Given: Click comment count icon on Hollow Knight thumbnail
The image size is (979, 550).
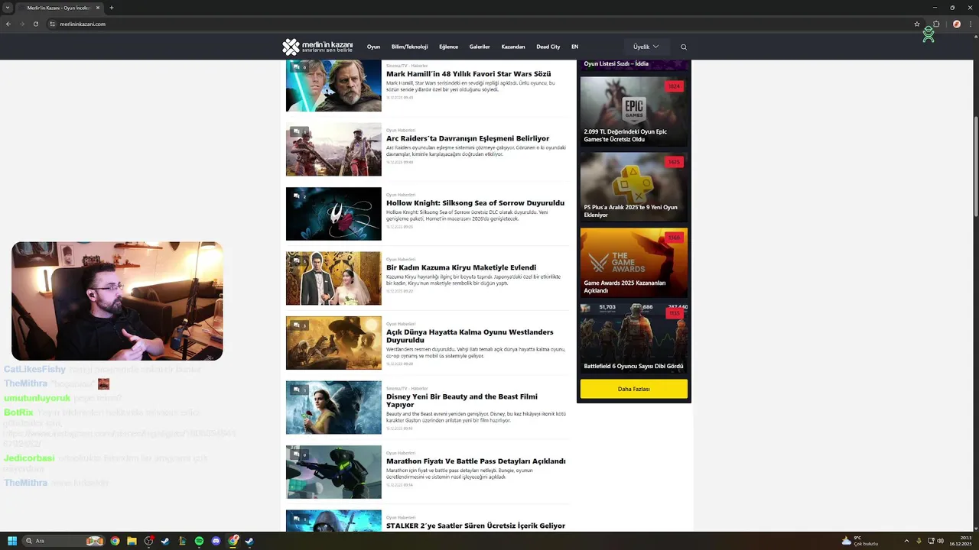Looking at the screenshot, I should coord(299,196).
